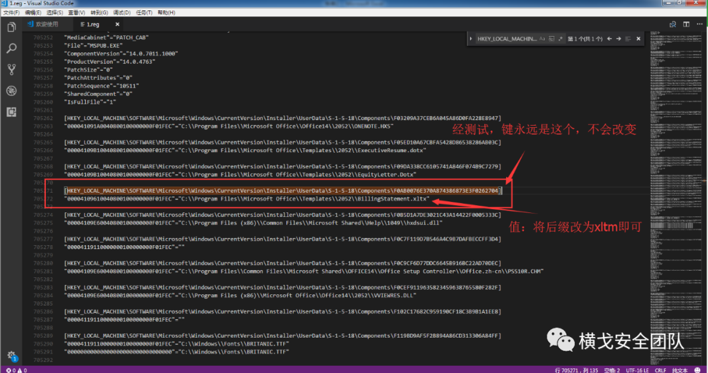Click line number 705262 in gutter
Screen dimensions: 708x373
click(43, 118)
